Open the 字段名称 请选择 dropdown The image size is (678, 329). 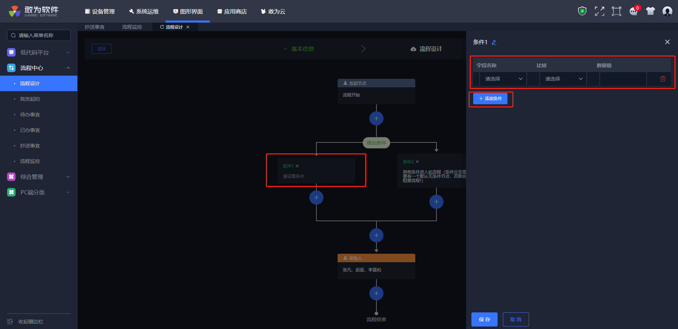pos(503,79)
